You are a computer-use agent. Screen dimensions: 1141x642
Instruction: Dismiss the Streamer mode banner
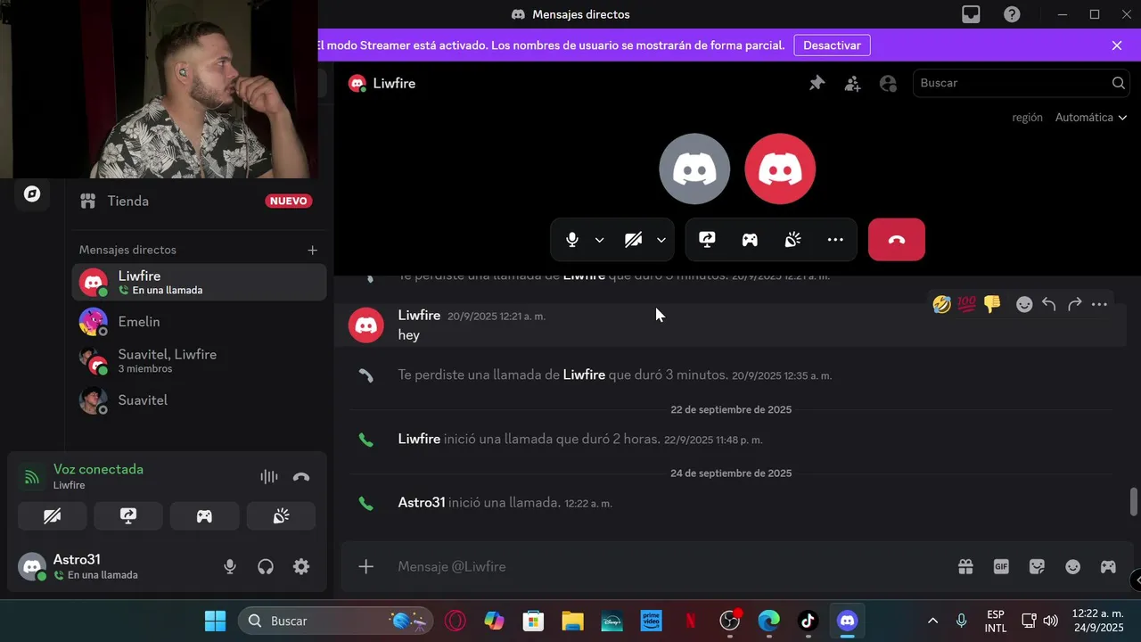click(1117, 45)
